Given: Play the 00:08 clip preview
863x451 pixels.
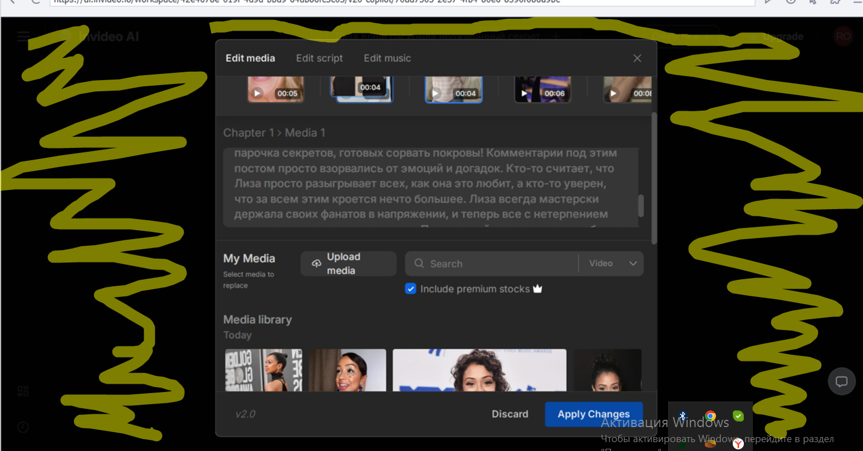Looking at the screenshot, I should click(613, 93).
